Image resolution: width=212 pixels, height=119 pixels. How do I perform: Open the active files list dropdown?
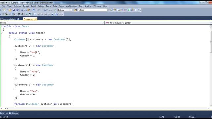[211, 19]
